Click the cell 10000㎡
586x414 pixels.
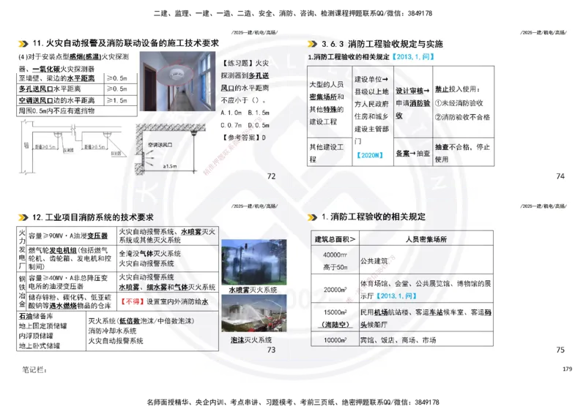(x=335, y=339)
